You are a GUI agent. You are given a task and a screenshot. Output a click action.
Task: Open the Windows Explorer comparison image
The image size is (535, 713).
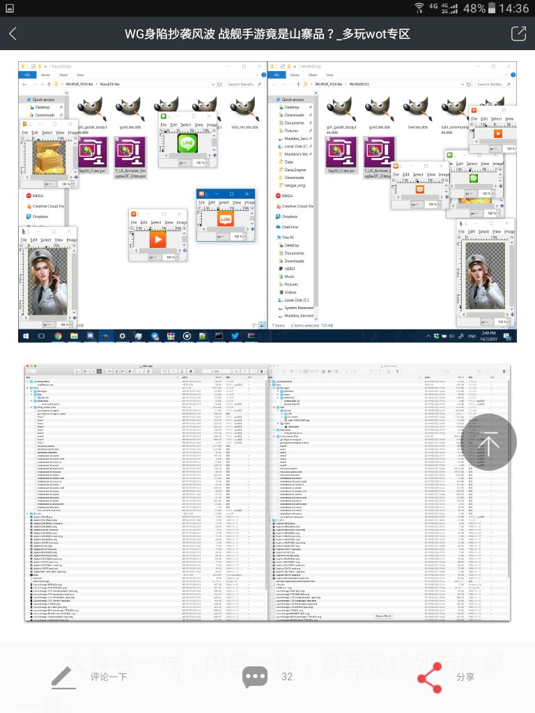267,202
